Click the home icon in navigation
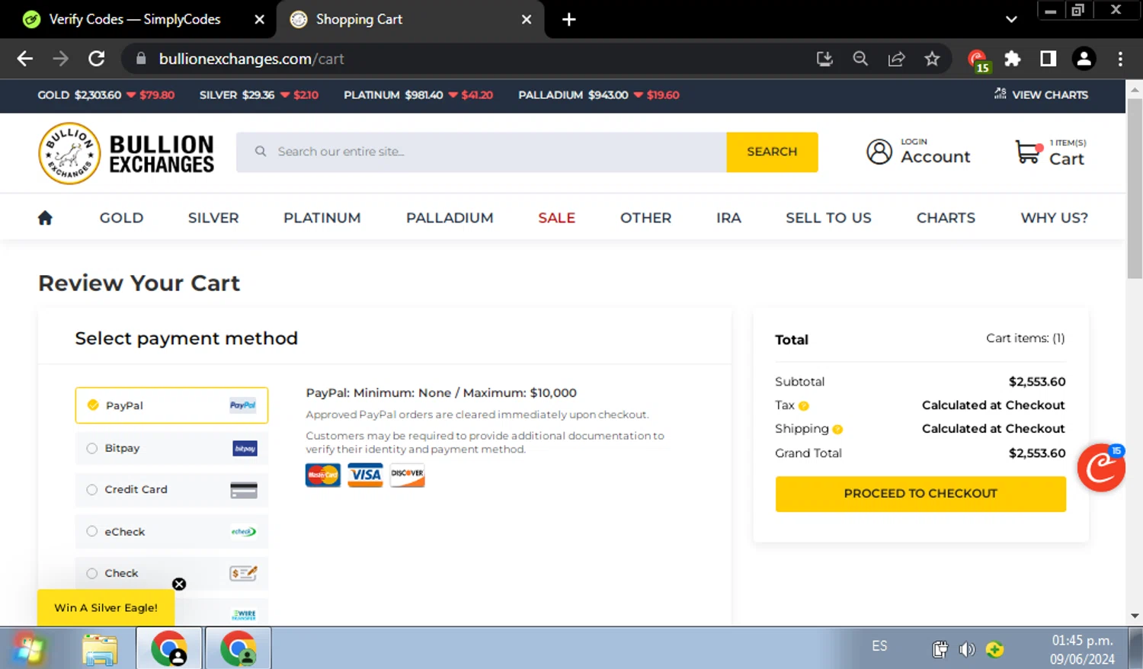1143x669 pixels. pos(45,218)
